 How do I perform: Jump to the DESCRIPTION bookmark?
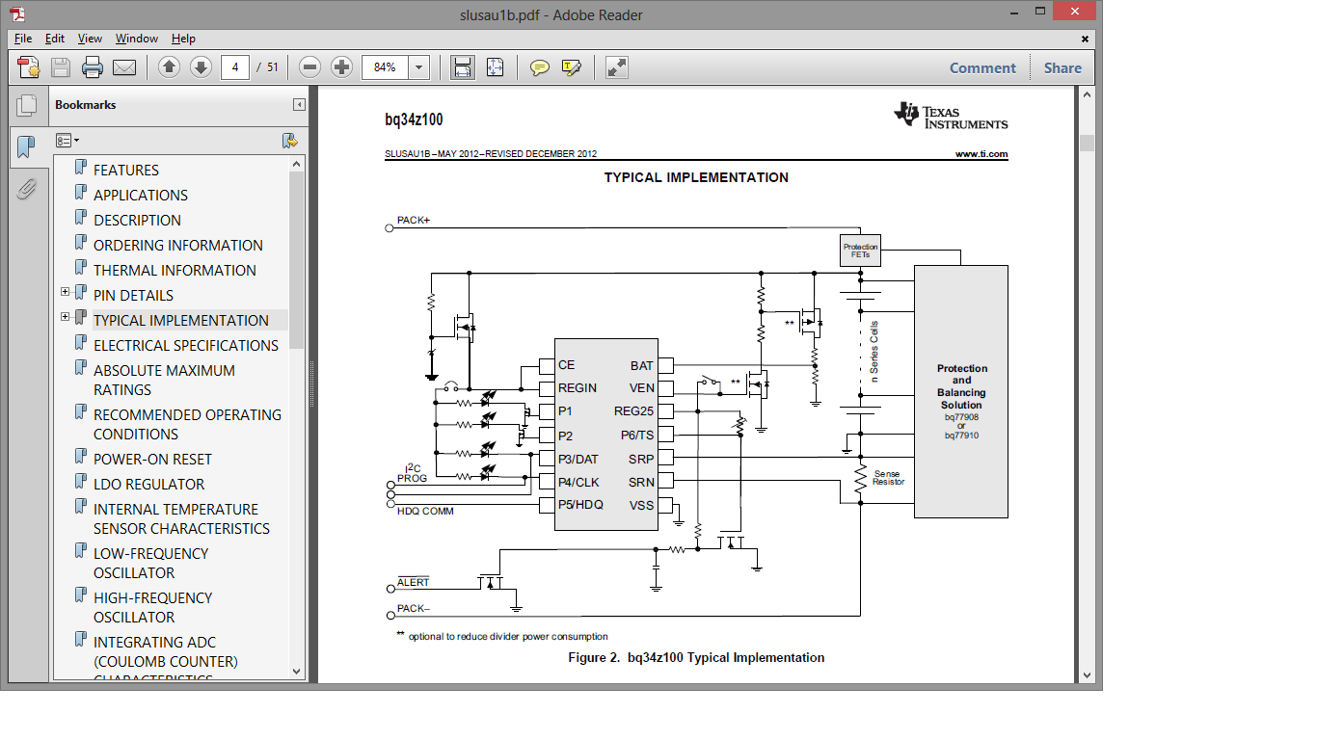click(x=137, y=220)
